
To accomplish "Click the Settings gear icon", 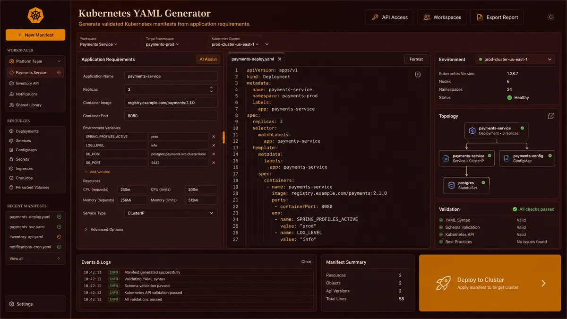I will click(12, 304).
